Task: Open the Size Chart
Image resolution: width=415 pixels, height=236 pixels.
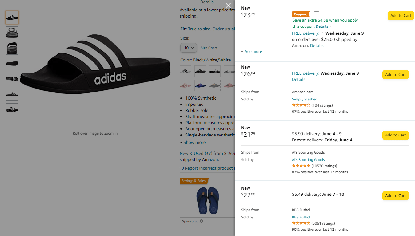Action: pyautogui.click(x=209, y=48)
